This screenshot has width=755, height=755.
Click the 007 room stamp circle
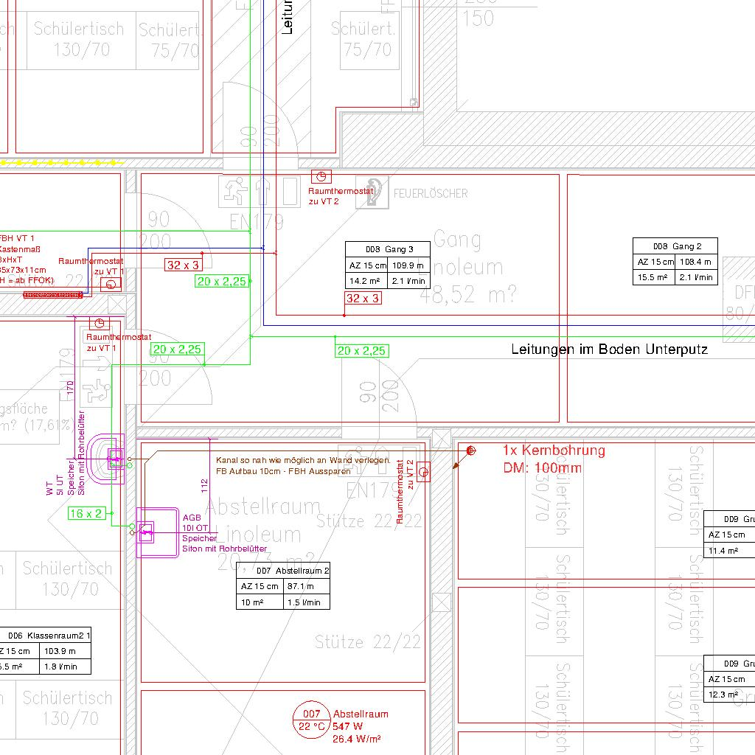click(x=311, y=720)
